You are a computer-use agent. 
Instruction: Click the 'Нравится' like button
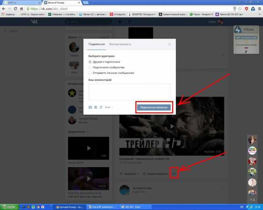(129, 174)
